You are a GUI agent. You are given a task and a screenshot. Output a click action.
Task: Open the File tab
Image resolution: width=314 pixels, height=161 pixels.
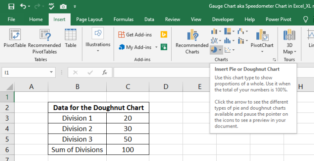(11, 20)
